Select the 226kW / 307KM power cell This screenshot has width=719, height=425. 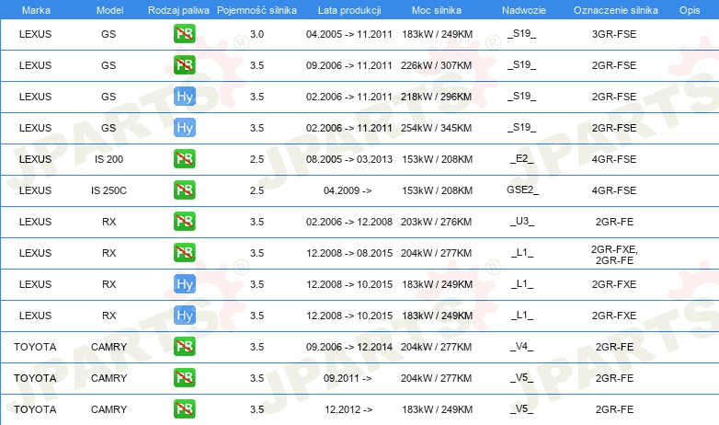click(x=436, y=65)
